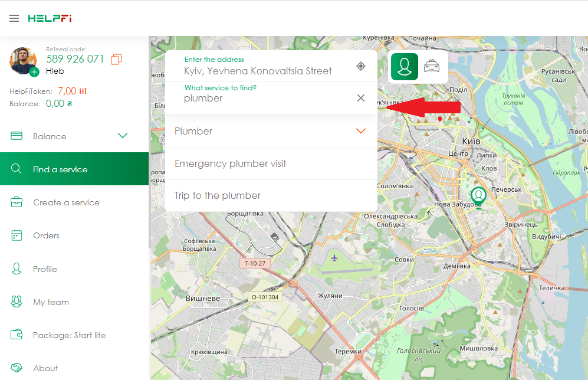Viewport: 588px width, 380px height.
Task: Open the Profile page
Action: [45, 269]
